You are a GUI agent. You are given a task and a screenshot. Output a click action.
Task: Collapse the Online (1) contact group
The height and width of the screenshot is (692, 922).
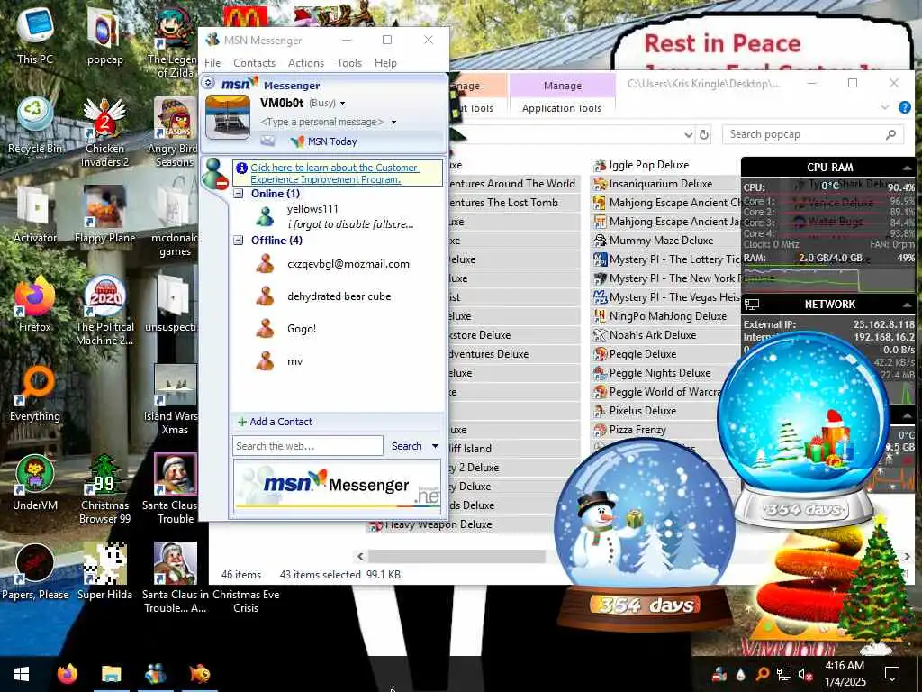(239, 194)
